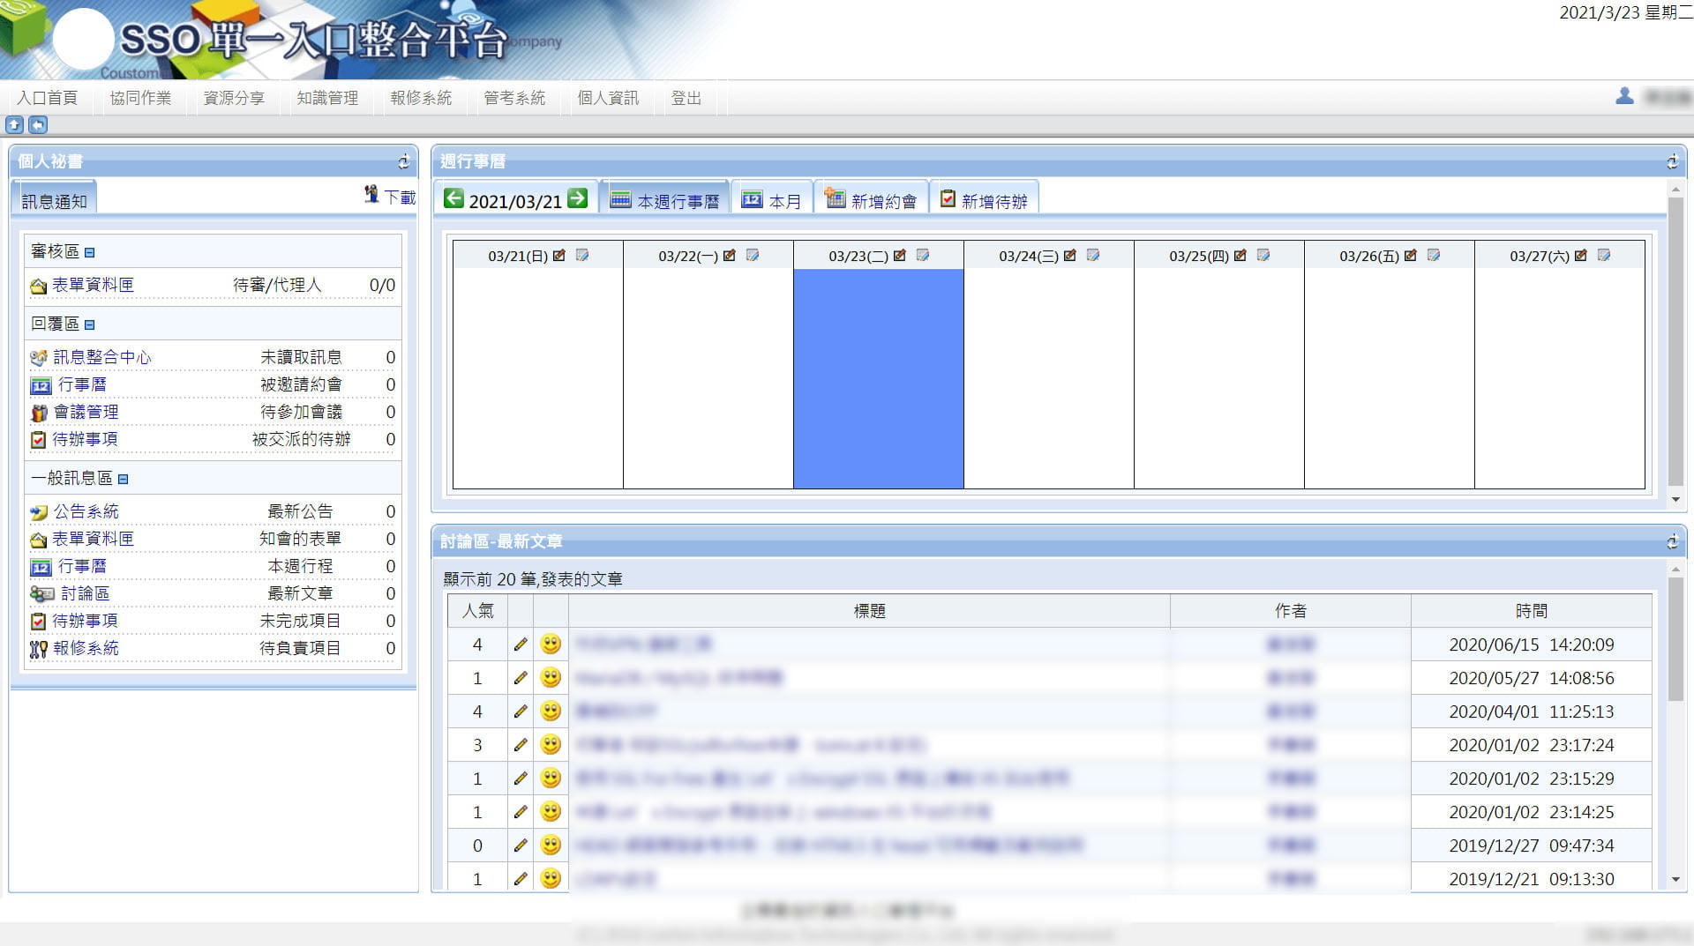This screenshot has height=946, width=1694.
Task: Collapse the 審核區 section
Action: coord(89,253)
